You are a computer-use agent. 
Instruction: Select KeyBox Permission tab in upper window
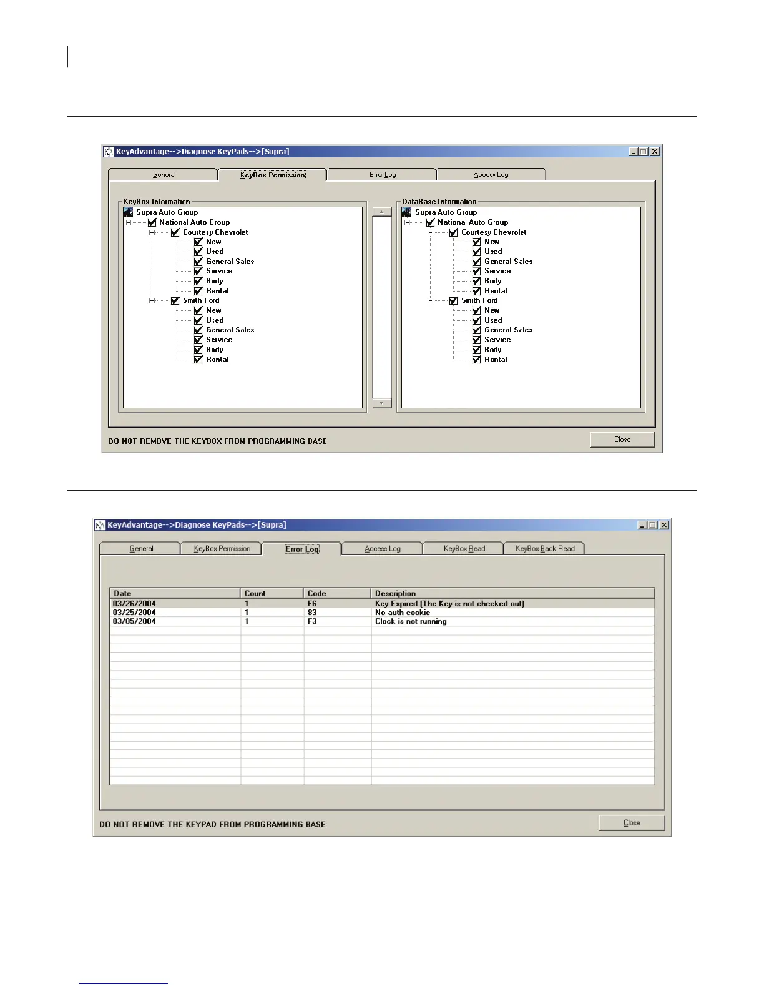(x=272, y=175)
